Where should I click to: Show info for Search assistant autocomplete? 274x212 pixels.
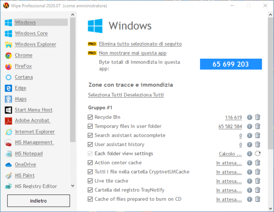249,135
